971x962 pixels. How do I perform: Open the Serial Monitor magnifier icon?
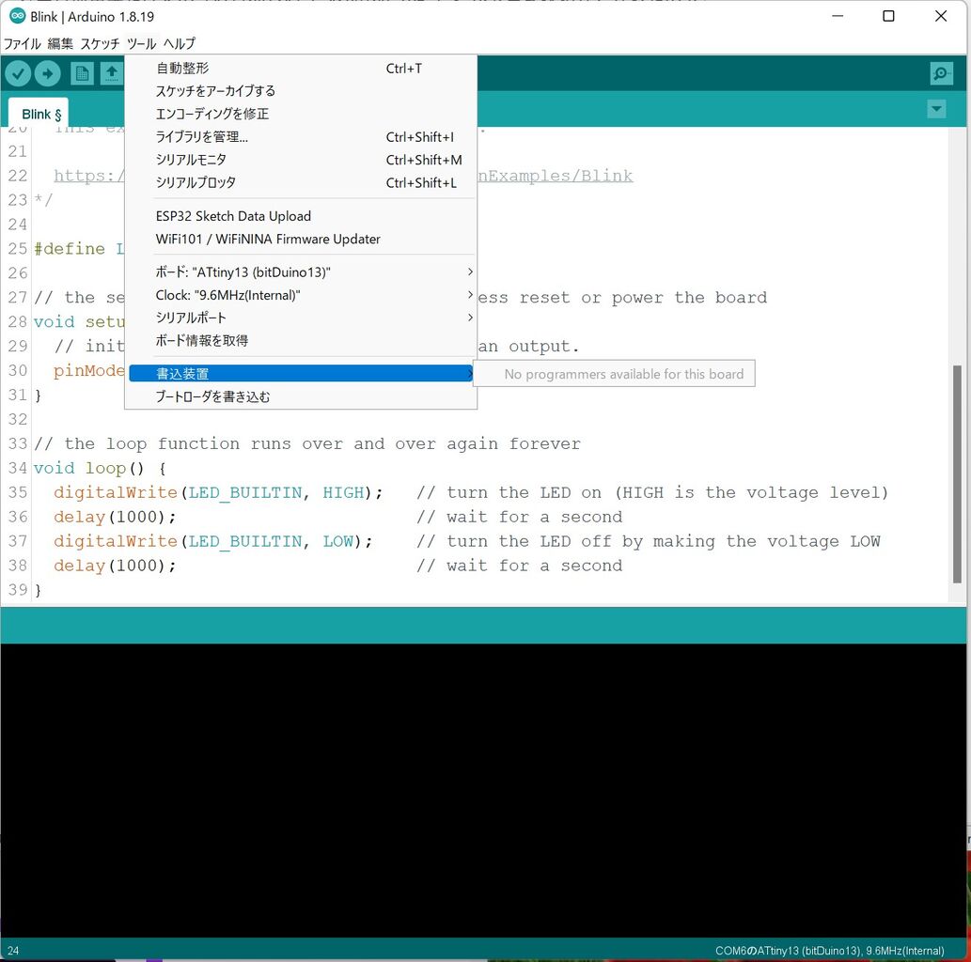941,73
